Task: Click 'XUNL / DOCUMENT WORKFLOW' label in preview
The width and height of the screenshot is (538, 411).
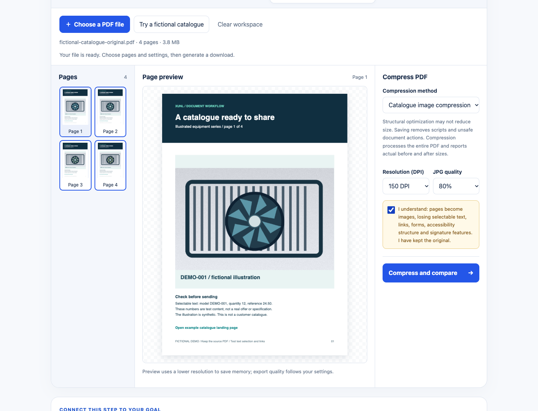Action: (x=200, y=106)
